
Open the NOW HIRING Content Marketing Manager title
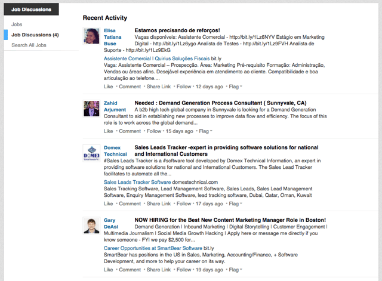[x=230, y=220]
